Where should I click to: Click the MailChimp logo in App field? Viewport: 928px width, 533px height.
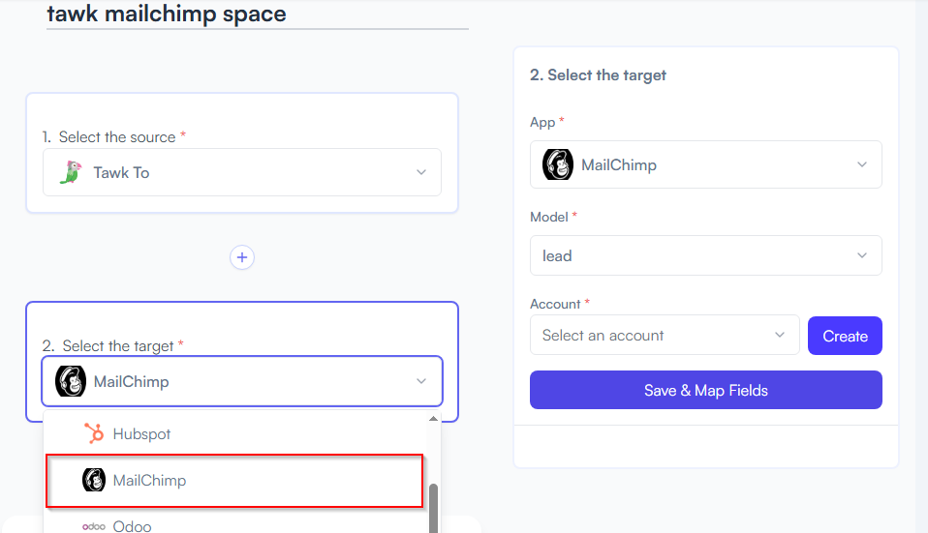(x=558, y=164)
